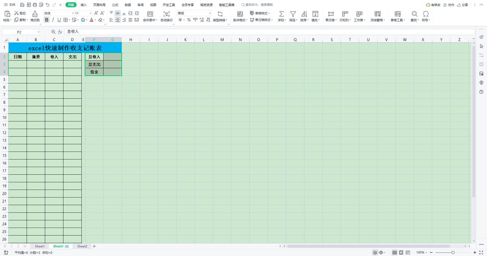
Task: Open the font name dropdown (宋体)
Action: click(x=59, y=13)
